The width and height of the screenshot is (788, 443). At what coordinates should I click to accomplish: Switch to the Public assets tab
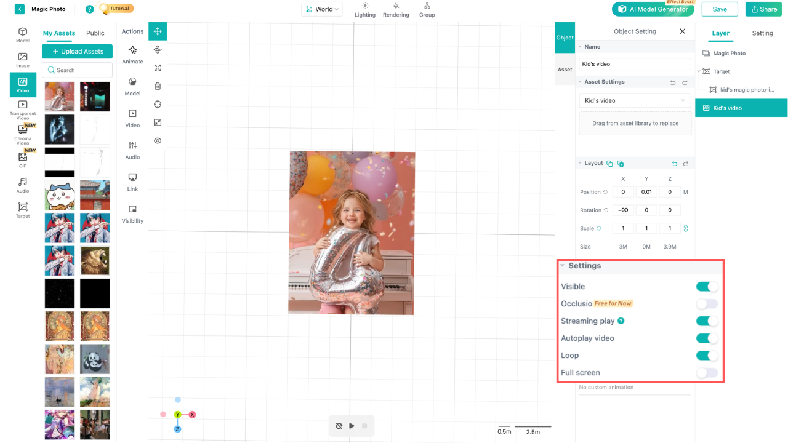pyautogui.click(x=95, y=33)
